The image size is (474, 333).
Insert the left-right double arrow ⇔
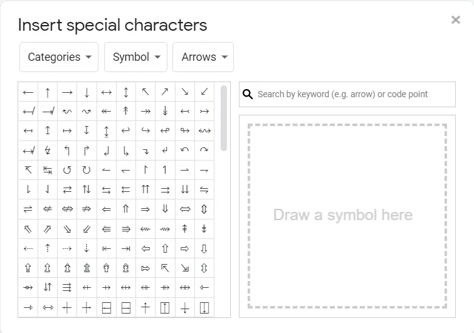(x=184, y=209)
